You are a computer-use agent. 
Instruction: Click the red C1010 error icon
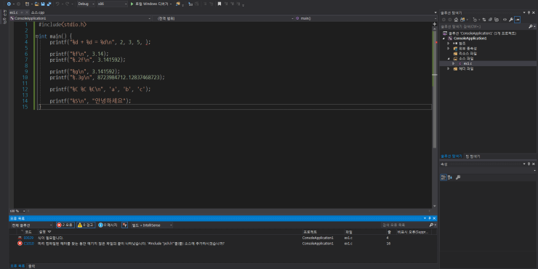coord(20,244)
